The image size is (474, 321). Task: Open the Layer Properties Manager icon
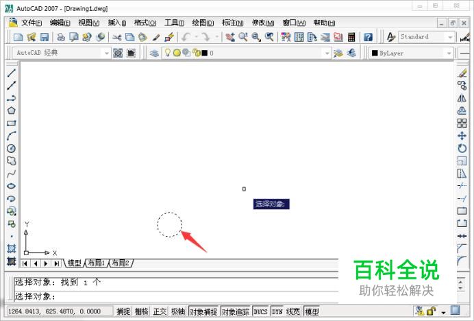pyautogui.click(x=154, y=53)
